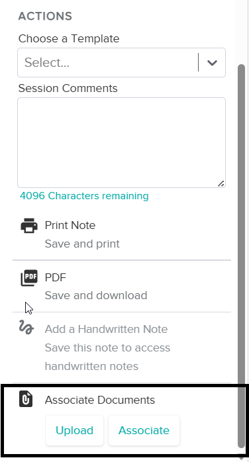Screen dimensions: 249x462
Task: Click the text area resize handle
Action: 221,183
